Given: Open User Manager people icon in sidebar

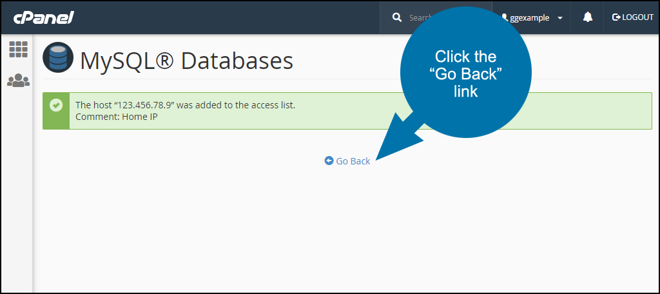Looking at the screenshot, I should pos(18,80).
